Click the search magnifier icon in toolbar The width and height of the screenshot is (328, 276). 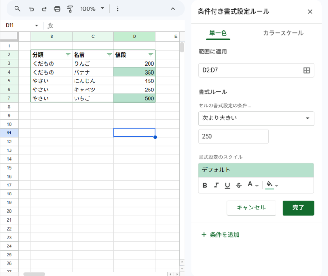point(17,9)
